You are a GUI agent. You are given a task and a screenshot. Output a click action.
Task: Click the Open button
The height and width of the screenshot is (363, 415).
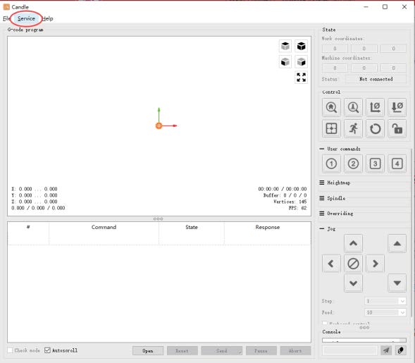(x=148, y=351)
